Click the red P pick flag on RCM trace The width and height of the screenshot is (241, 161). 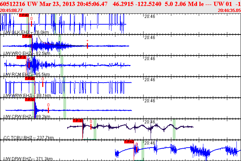[21, 57]
